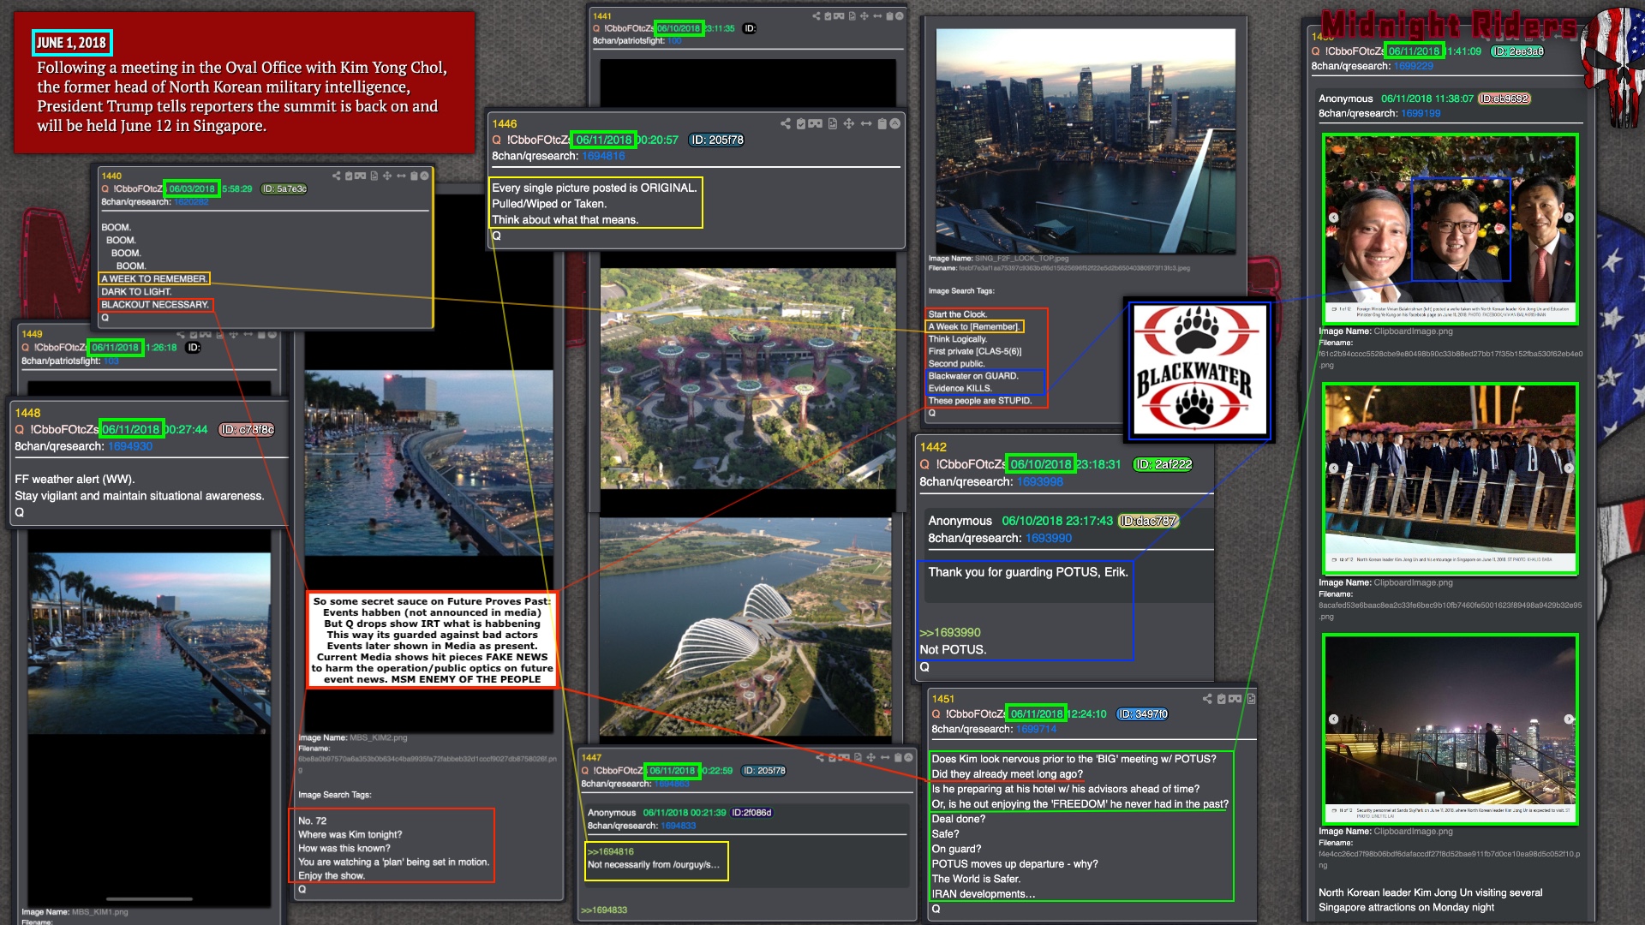This screenshot has height=925, width=1645.
Task: Click the share icon on post 1441
Action: (x=817, y=16)
